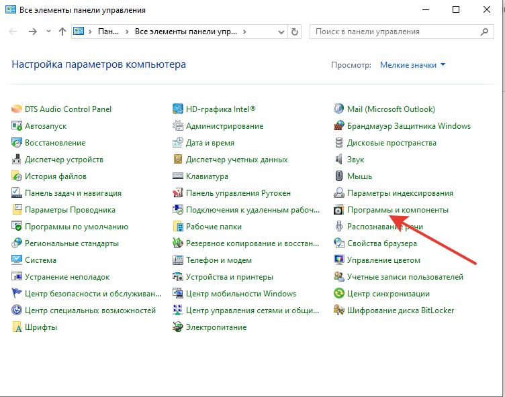505x397 pixels.
Task: Expand the chevron before Пан... breadcrumb
Action: (x=90, y=32)
